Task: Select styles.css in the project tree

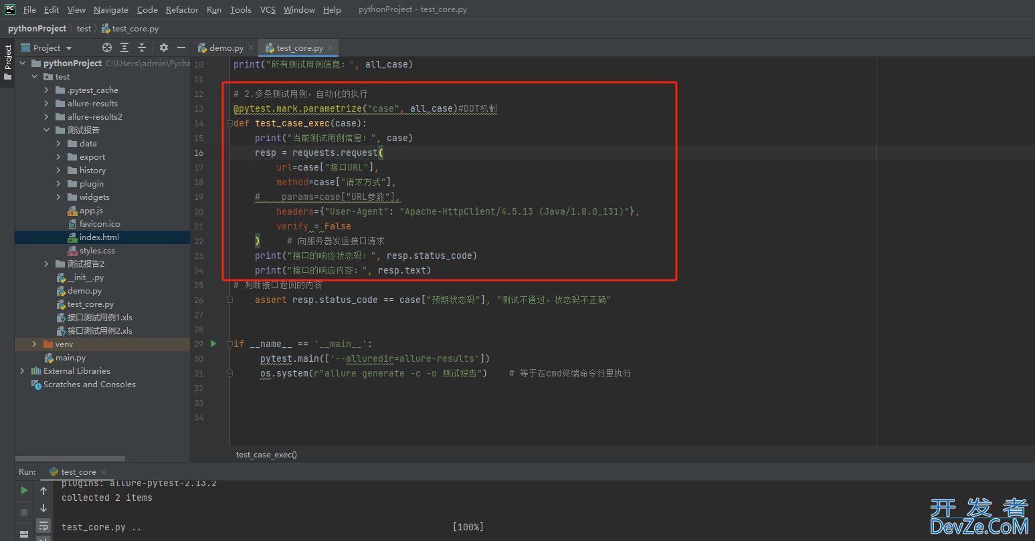Action: (97, 250)
